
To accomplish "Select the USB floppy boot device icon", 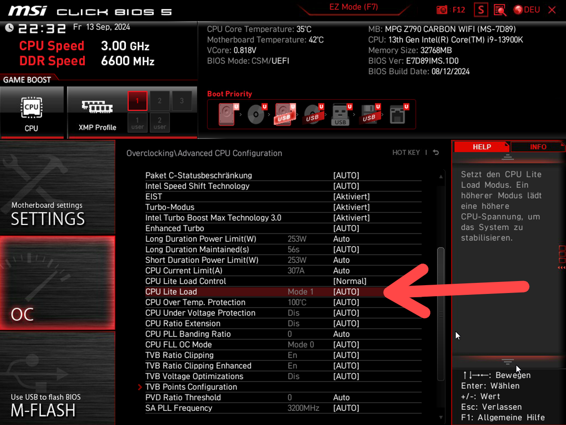I will tap(369, 114).
